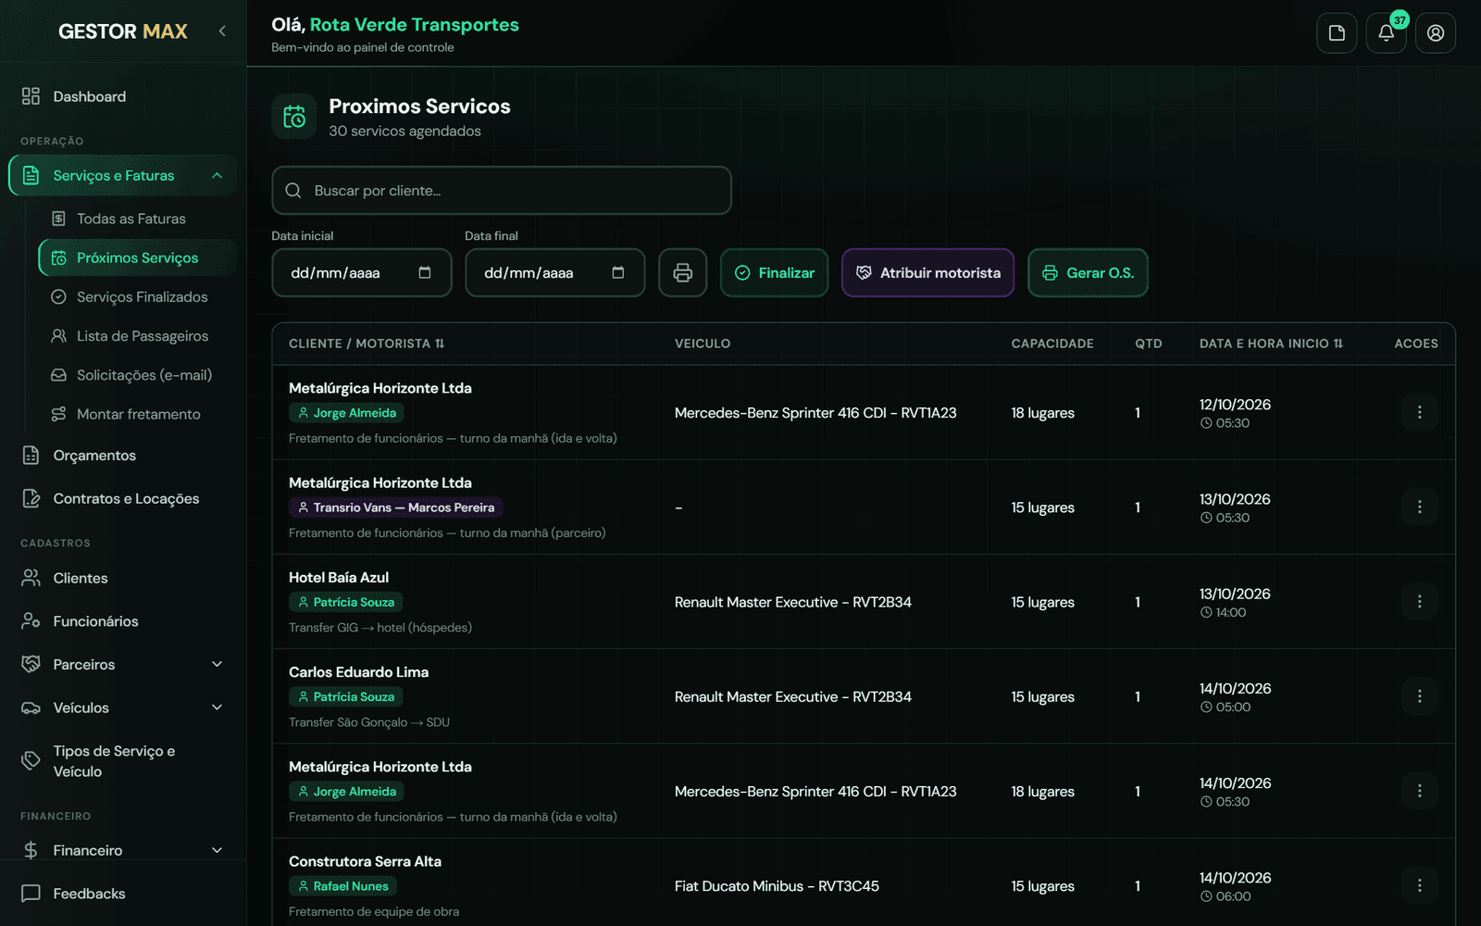The image size is (1481, 926).
Task: Click the Finalizar button
Action: point(775,273)
